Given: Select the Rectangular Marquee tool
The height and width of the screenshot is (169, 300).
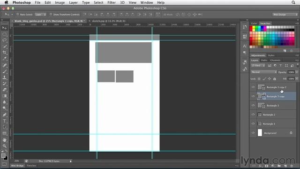Looking at the screenshot, I should [4, 34].
